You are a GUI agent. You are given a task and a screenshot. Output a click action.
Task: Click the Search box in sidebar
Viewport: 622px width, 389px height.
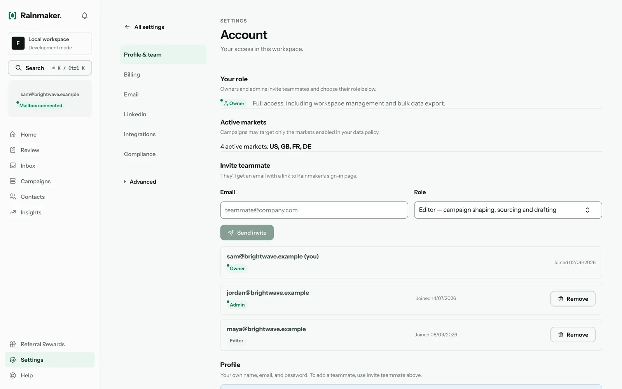click(x=50, y=68)
